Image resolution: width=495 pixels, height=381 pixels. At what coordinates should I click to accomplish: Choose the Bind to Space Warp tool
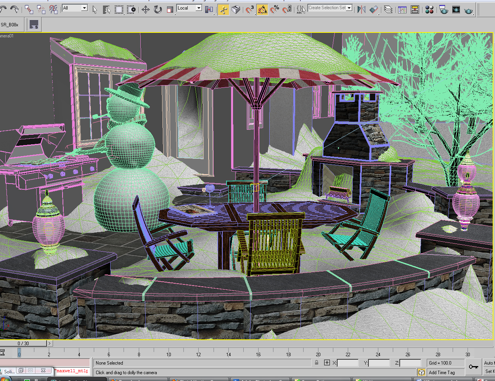(54, 9)
